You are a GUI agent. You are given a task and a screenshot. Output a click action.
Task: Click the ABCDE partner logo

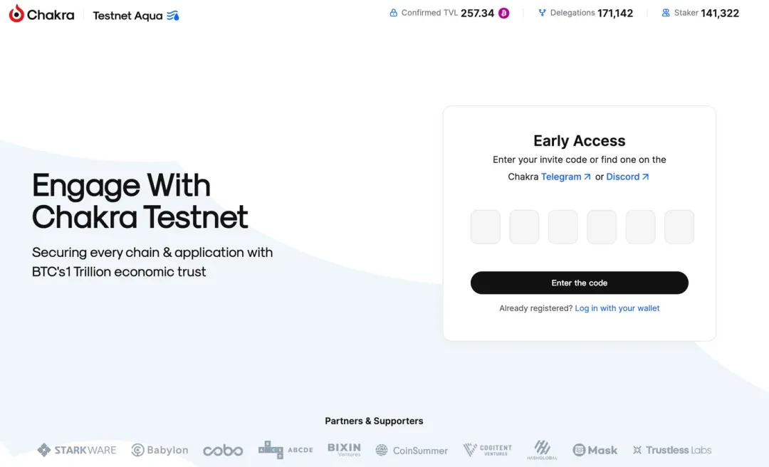coord(286,450)
